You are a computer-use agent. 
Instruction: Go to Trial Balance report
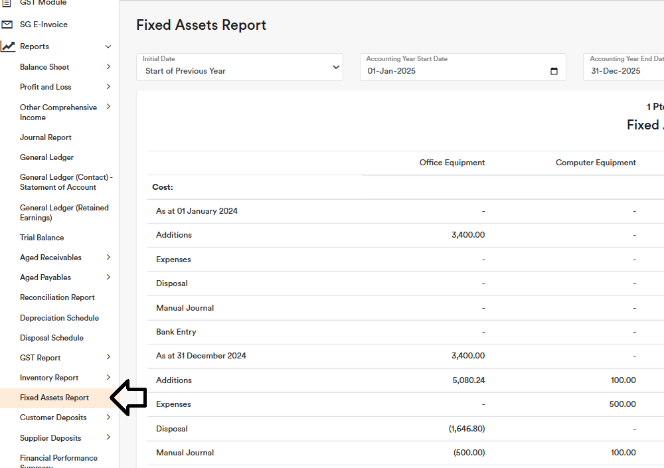pyautogui.click(x=42, y=238)
